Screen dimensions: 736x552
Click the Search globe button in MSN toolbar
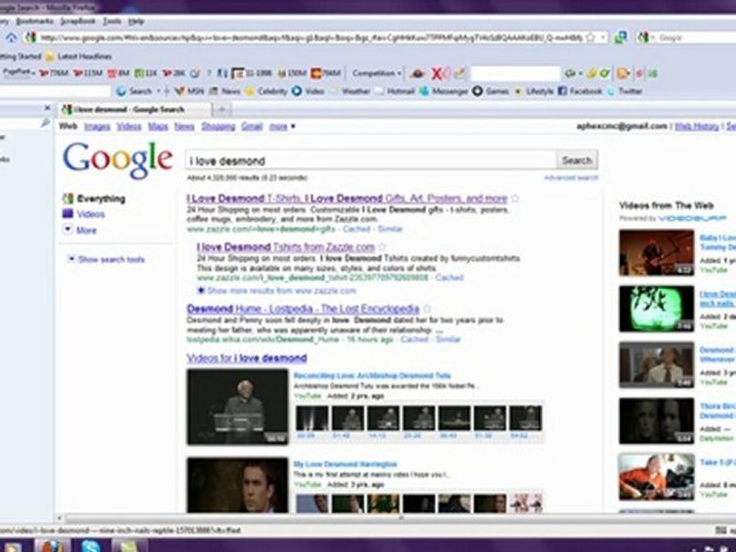(134, 91)
